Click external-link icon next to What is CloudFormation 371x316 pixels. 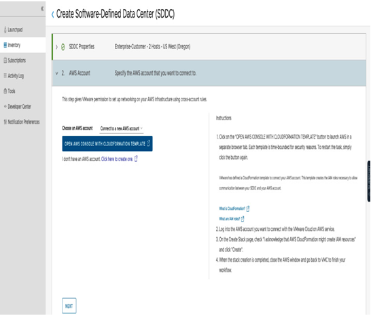click(x=248, y=209)
